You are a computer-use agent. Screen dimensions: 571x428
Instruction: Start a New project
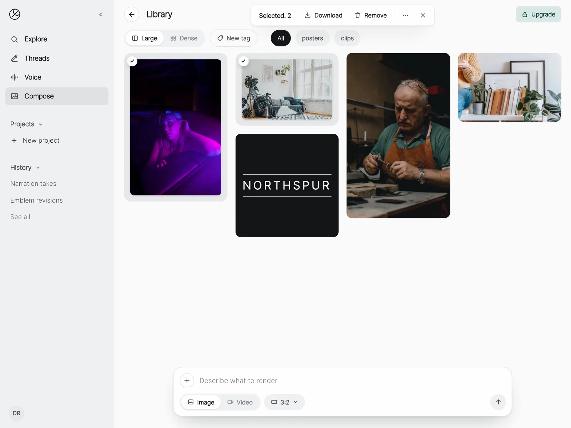pyautogui.click(x=35, y=141)
